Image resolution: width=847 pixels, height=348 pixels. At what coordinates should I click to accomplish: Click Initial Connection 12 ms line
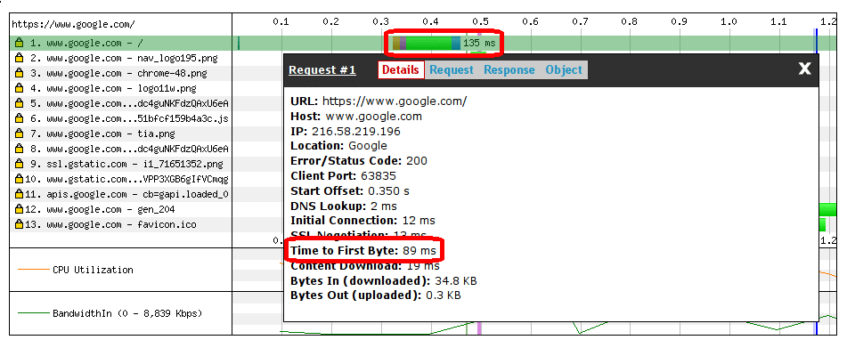[x=362, y=221]
